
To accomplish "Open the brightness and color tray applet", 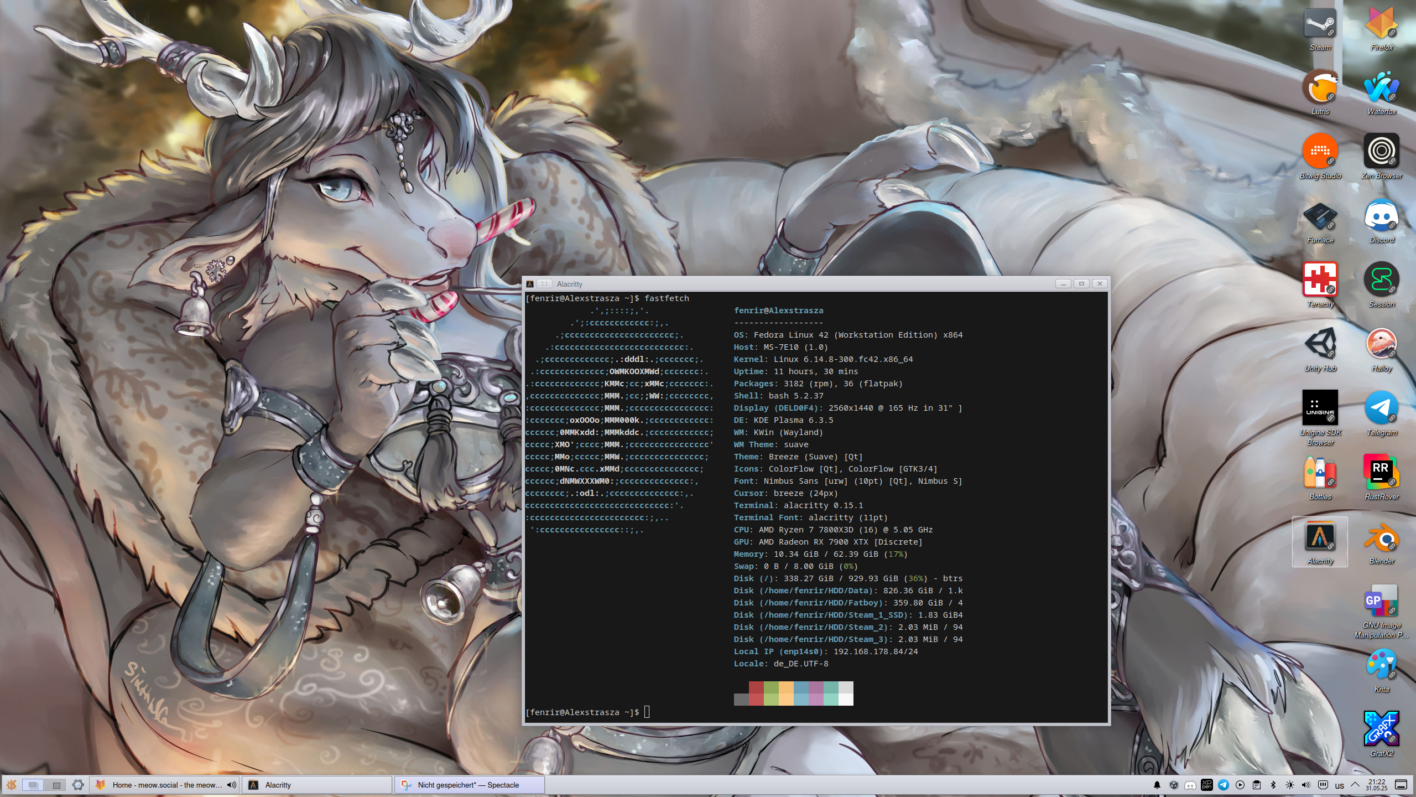I will [x=1290, y=785].
